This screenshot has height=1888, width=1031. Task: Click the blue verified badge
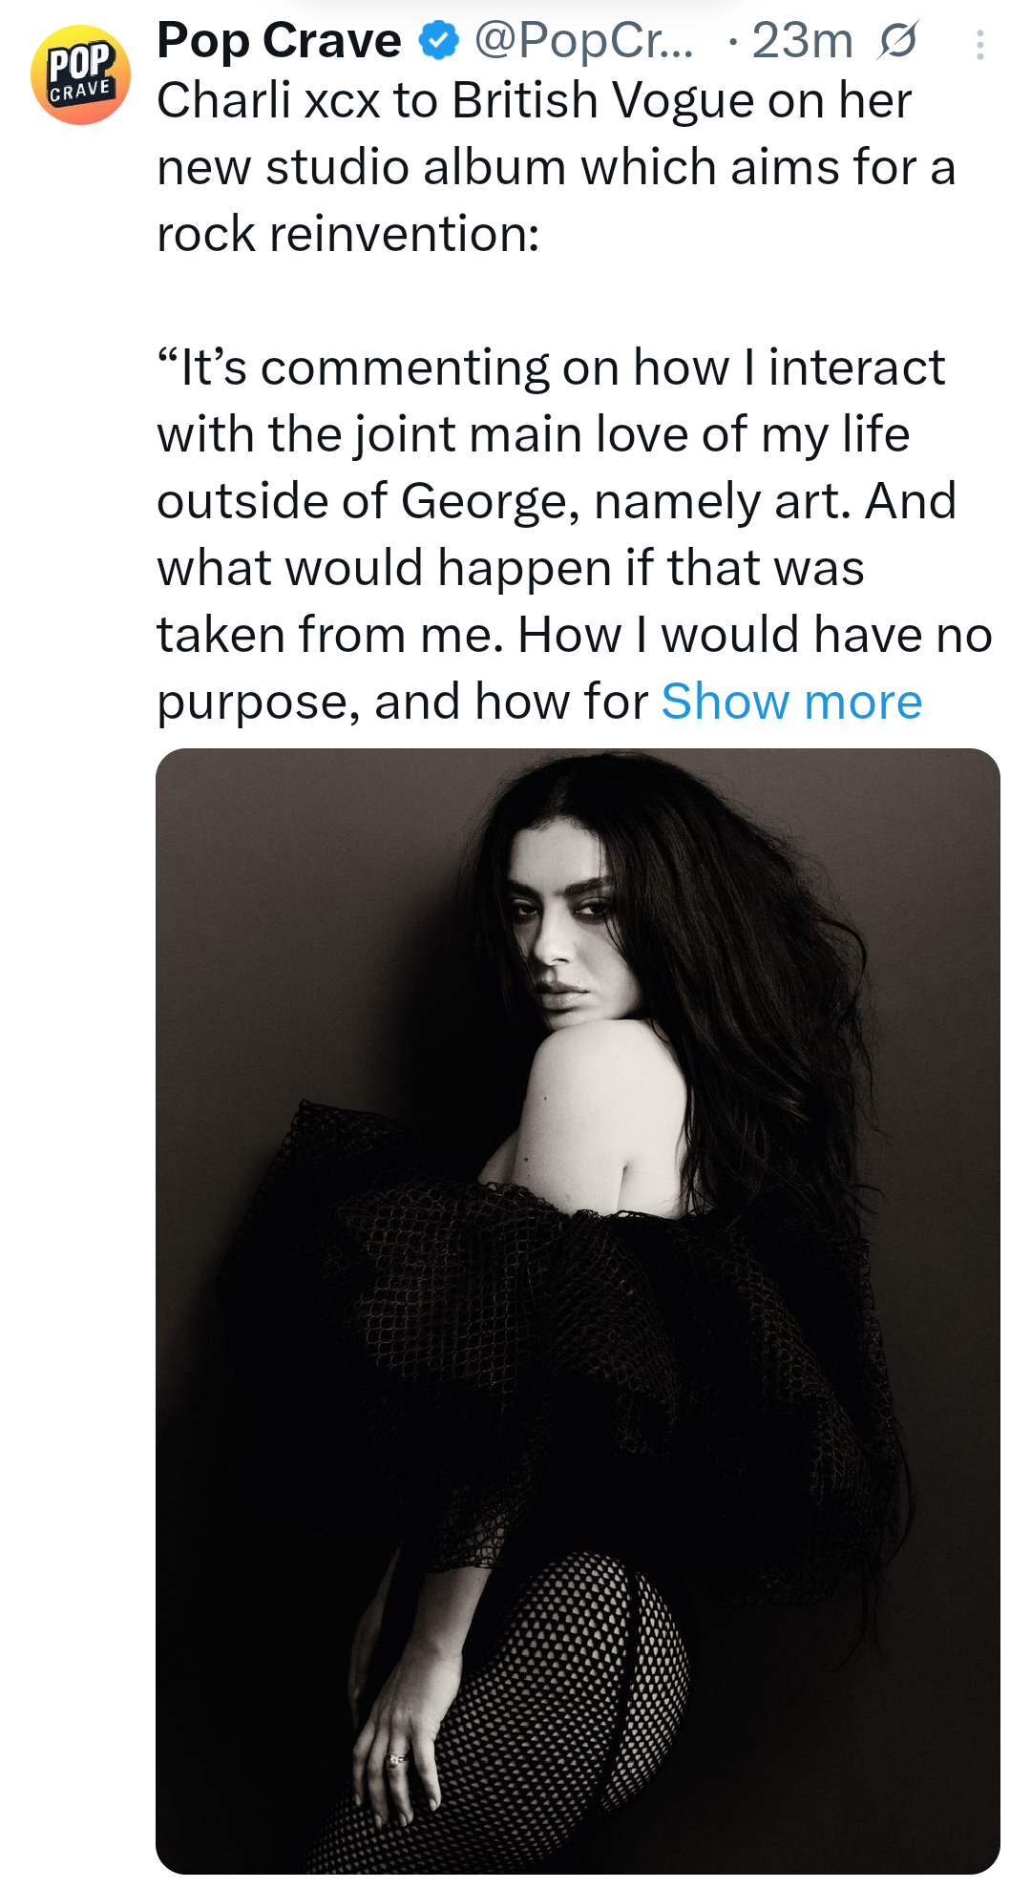[x=439, y=41]
